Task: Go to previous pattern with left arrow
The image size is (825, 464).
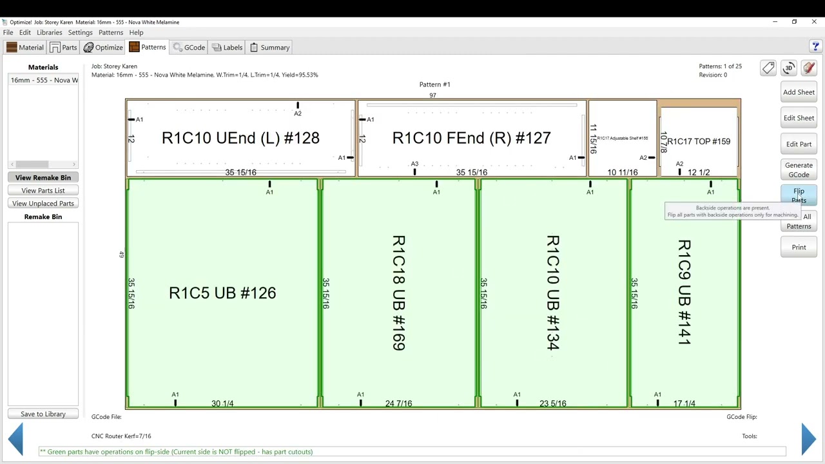Action: point(16,438)
